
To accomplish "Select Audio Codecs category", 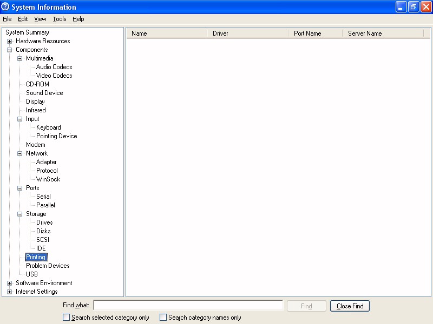I will click(54, 67).
